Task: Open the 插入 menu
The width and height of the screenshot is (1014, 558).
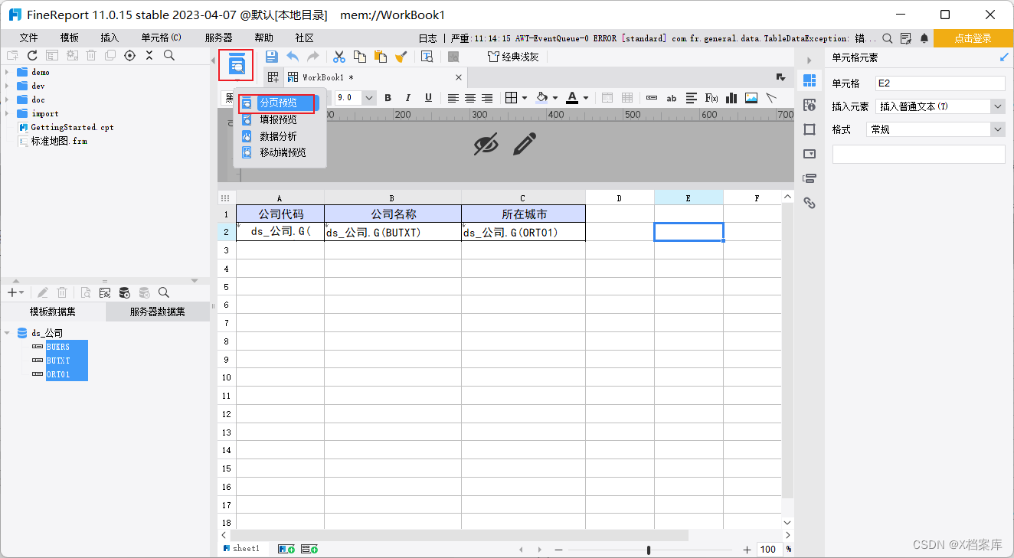Action: [x=110, y=38]
